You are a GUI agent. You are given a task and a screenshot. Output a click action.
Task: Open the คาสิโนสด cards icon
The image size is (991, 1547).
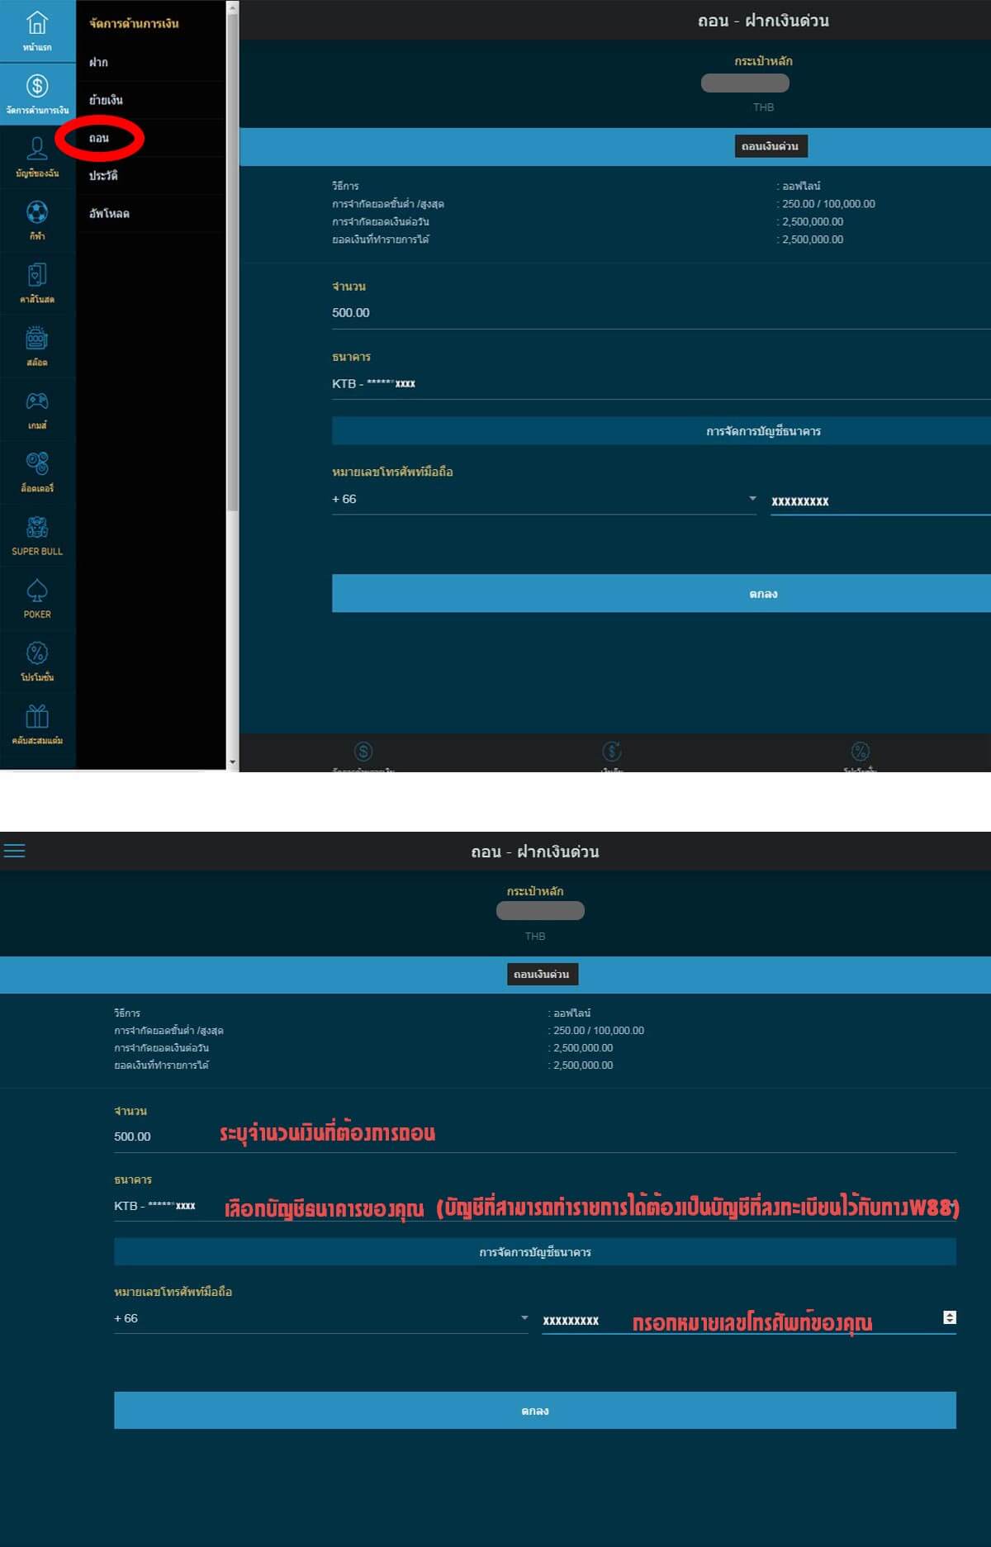coord(37,275)
